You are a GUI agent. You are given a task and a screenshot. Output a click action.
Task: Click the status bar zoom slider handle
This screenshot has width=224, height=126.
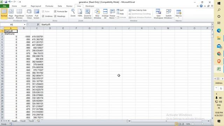pyautogui.click(x=202, y=124)
